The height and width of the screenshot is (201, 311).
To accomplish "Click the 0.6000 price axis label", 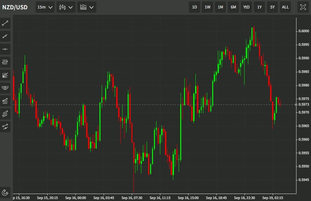I will [304, 31].
